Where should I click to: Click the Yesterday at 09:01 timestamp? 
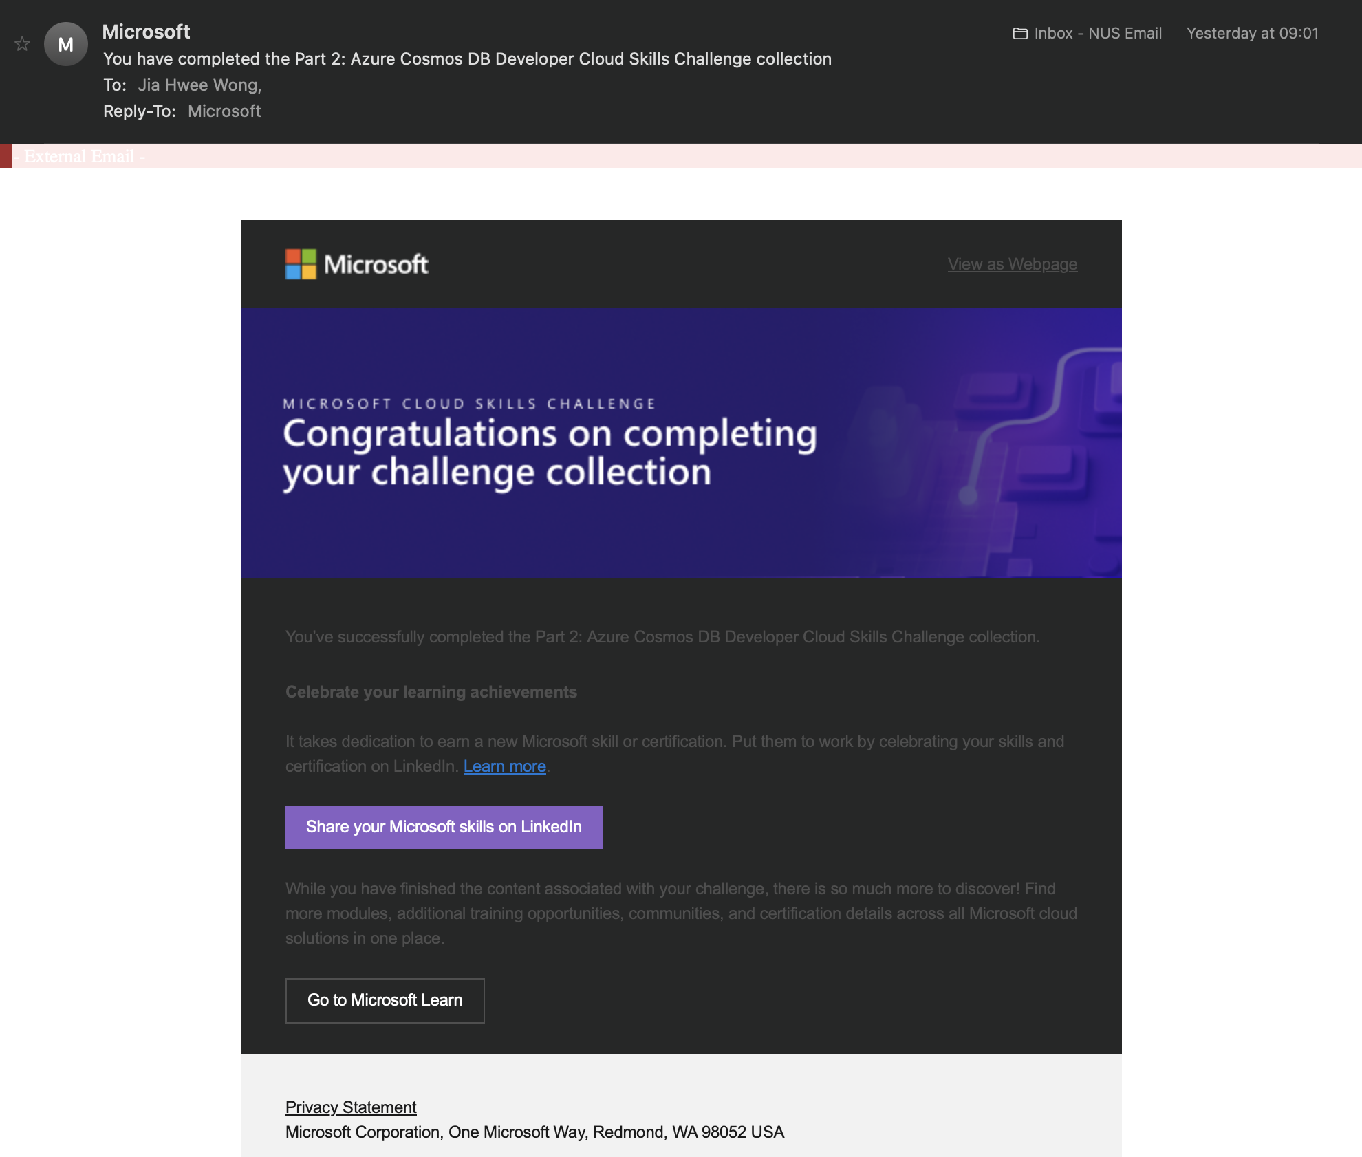[1252, 33]
